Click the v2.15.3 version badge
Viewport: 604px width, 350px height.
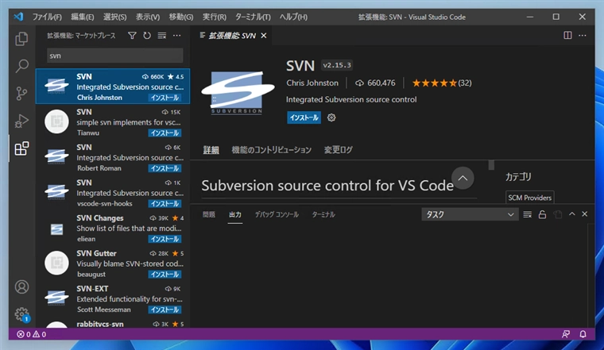coord(337,65)
